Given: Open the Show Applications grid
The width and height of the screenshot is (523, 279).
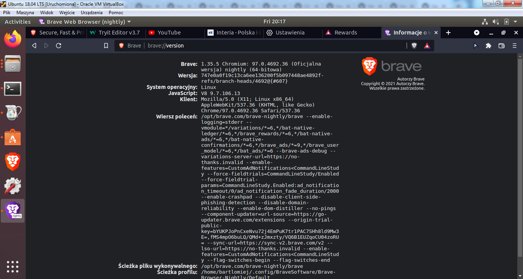Looking at the screenshot, I should tap(12, 267).
